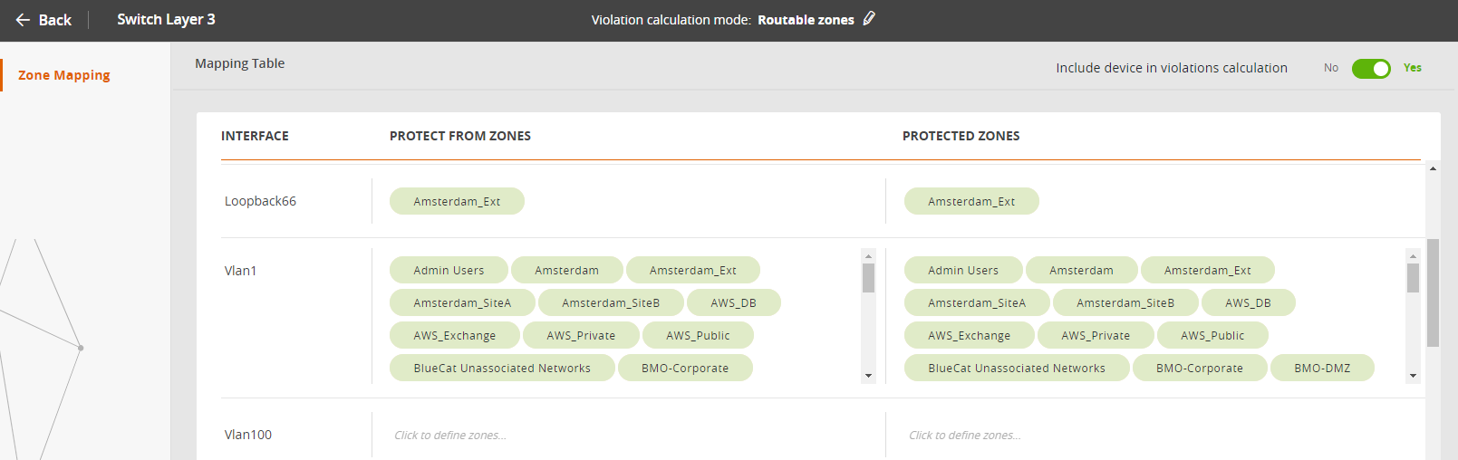Define Vlan100 protect from zones field
Screen dimensions: 1458x460
625,436
